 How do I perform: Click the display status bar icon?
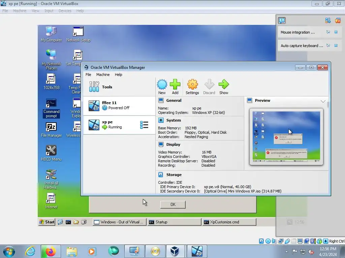(300, 241)
